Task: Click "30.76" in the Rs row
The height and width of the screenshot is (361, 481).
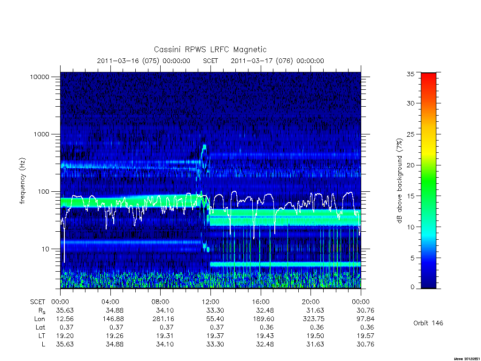Action: 365,310
